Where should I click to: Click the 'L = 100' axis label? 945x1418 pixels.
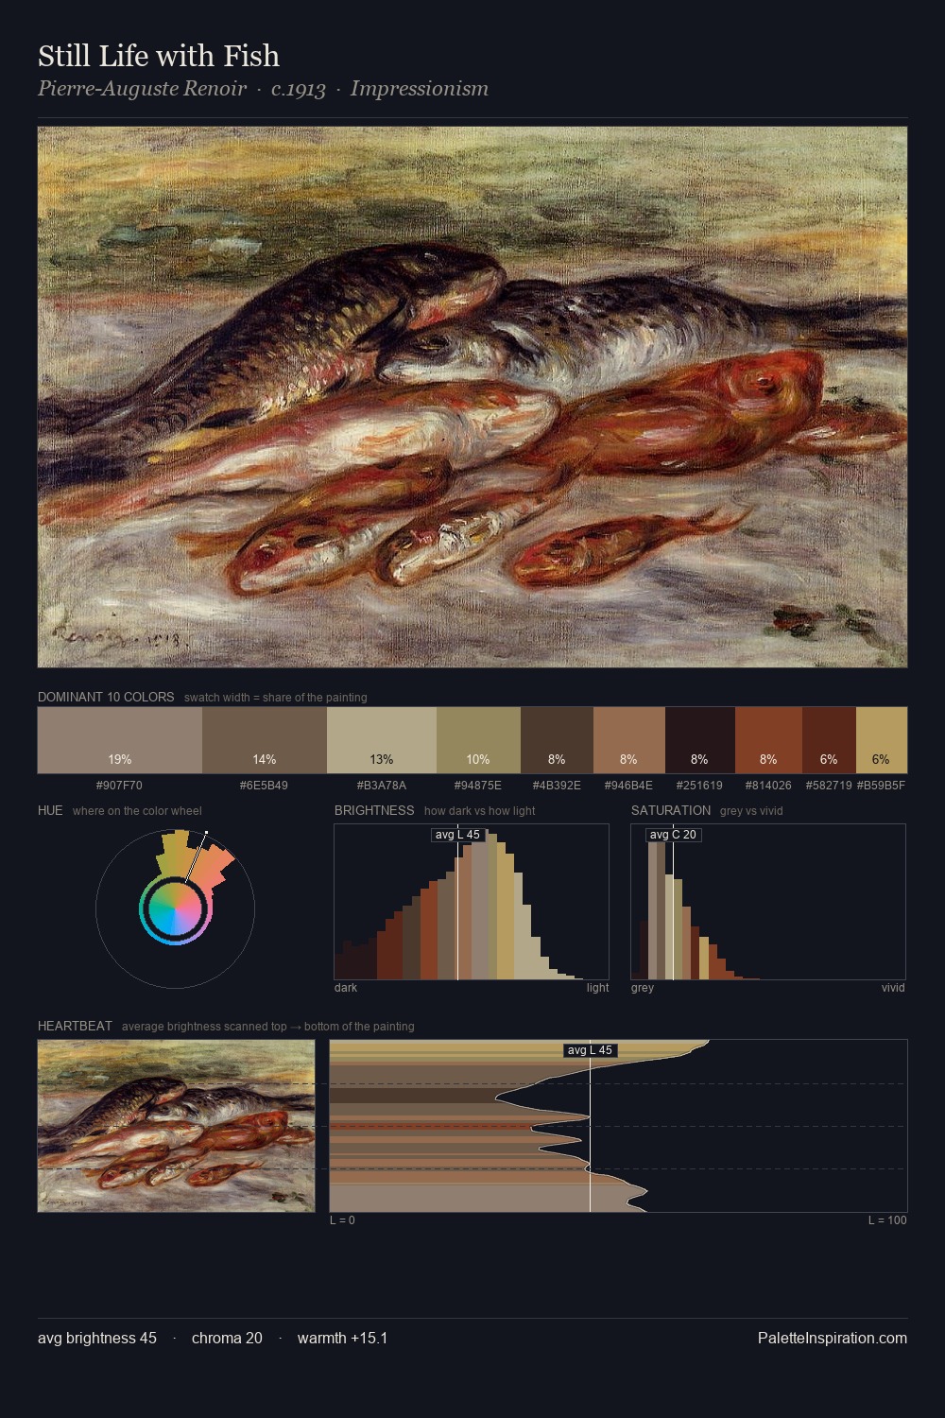[x=887, y=1220]
